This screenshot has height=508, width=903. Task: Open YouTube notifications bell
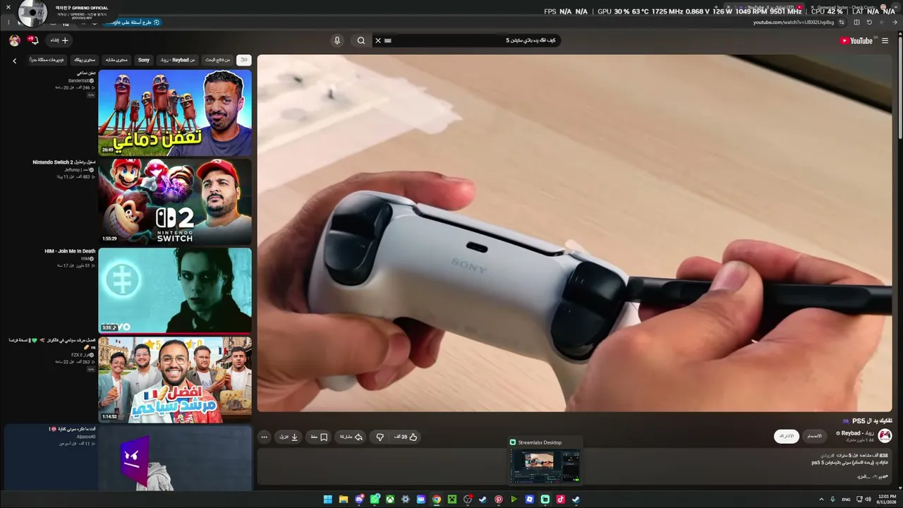(x=33, y=40)
